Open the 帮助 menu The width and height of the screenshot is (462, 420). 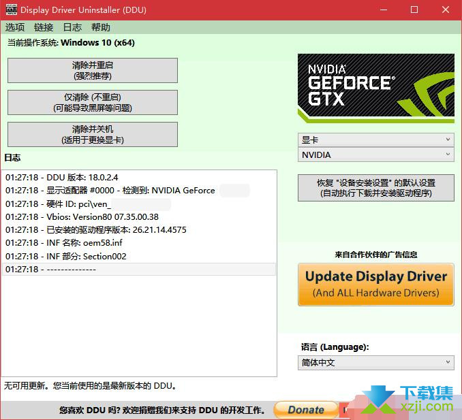click(x=100, y=27)
